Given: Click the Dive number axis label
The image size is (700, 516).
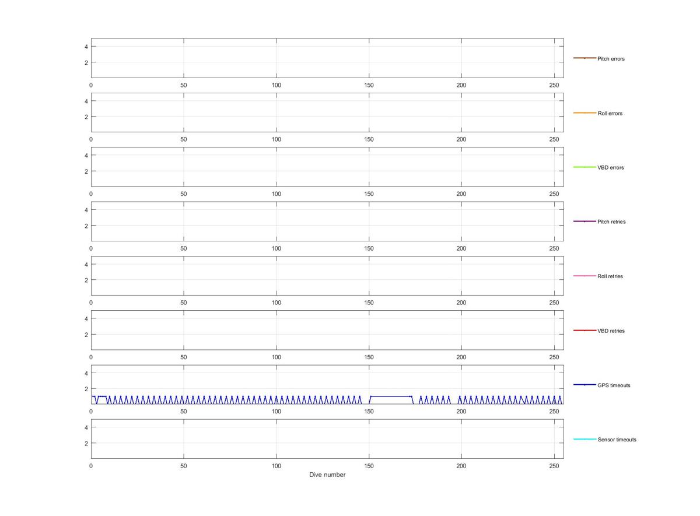Looking at the screenshot, I should pyautogui.click(x=327, y=475).
